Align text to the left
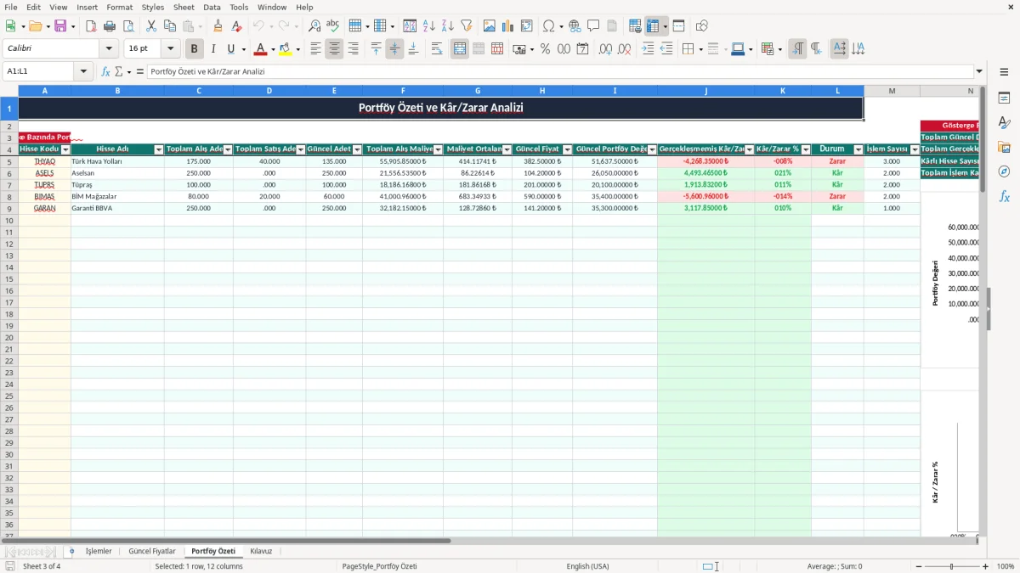 (315, 49)
